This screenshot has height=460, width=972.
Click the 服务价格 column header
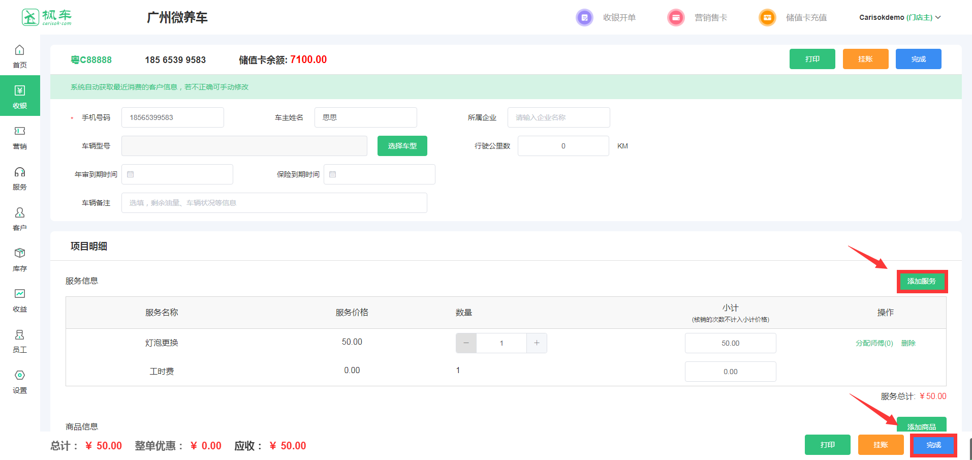352,313
